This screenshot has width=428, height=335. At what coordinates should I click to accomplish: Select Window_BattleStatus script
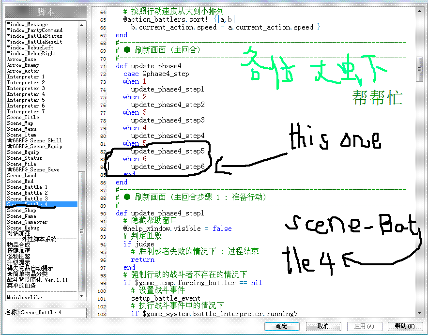35,36
